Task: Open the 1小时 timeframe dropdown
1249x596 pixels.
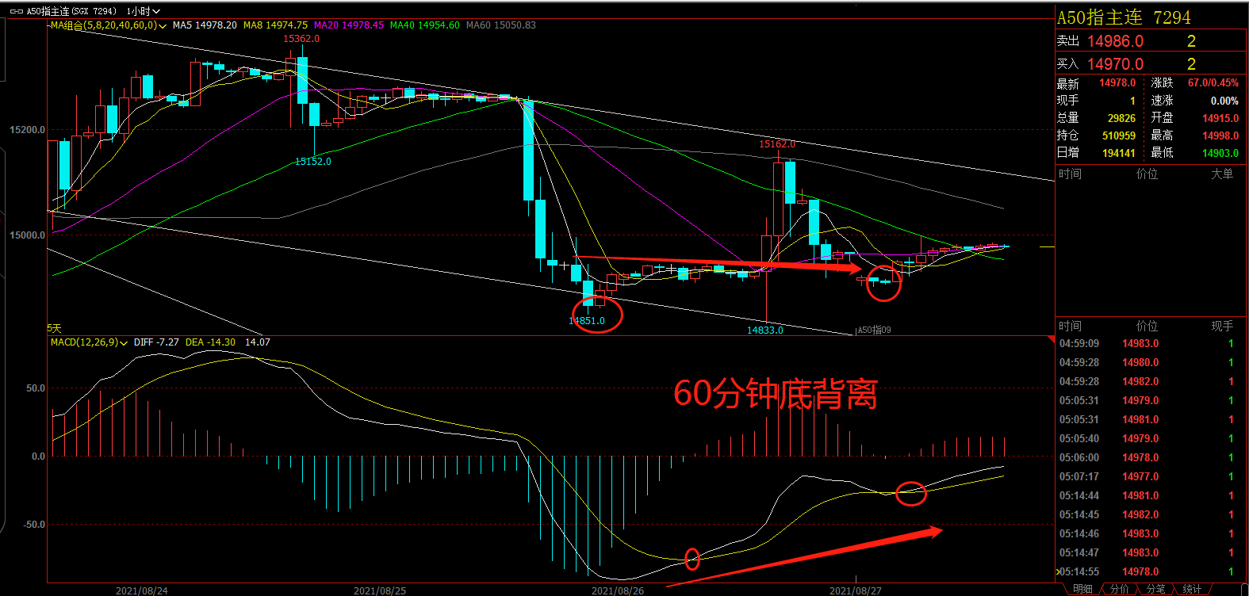Action: (x=144, y=11)
